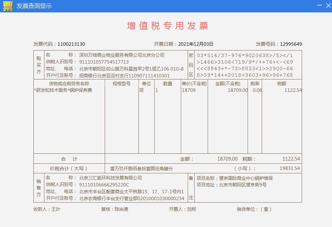Screen dimensions: 332x227
Task: Minimize the invoice query window
Action: pyautogui.click(x=320, y=6)
